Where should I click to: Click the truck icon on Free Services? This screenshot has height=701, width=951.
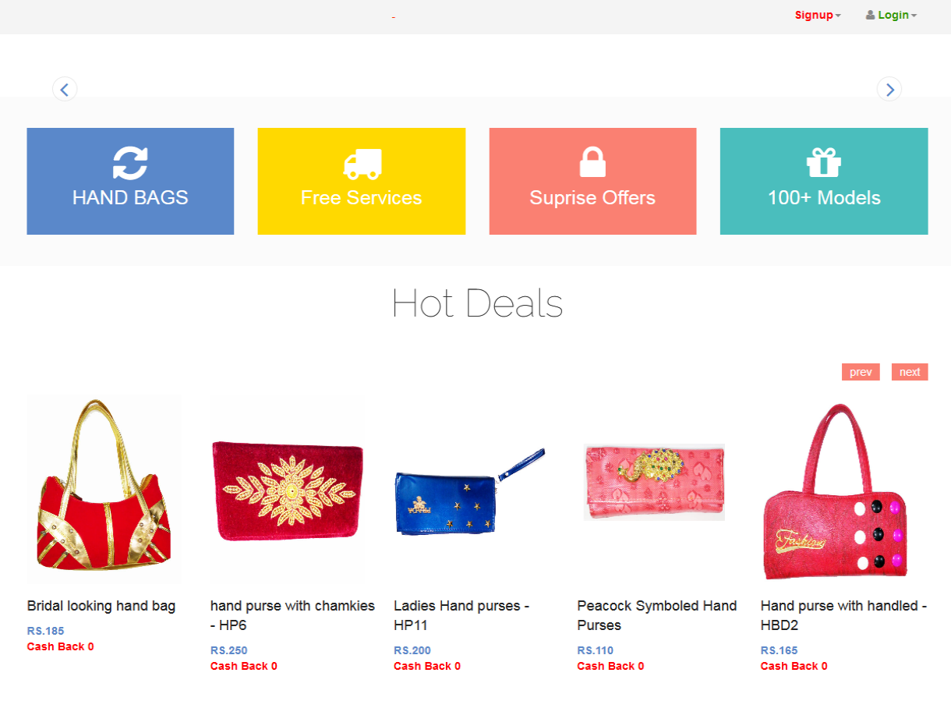(x=362, y=164)
